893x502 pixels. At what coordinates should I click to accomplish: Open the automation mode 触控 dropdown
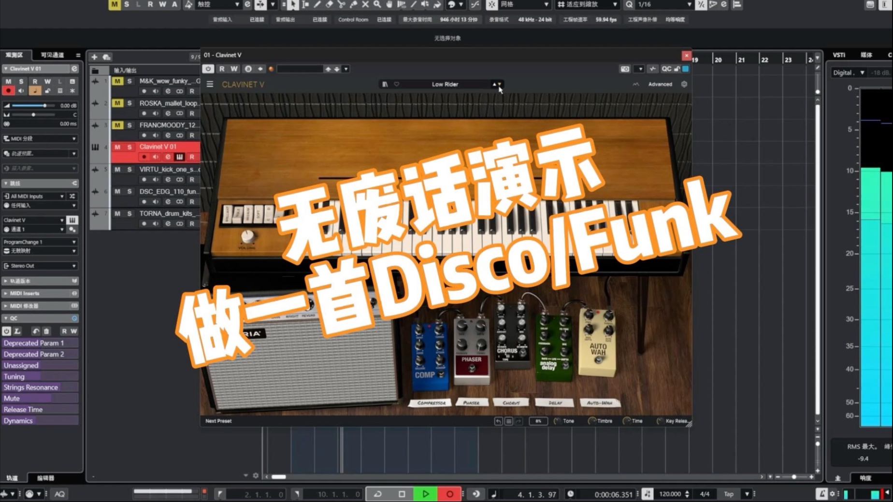pos(218,4)
